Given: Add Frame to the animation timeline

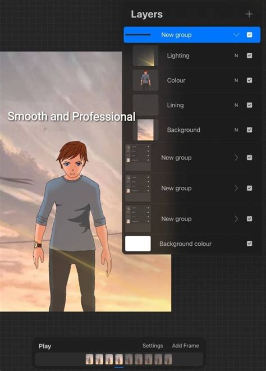Looking at the screenshot, I should pos(185,346).
